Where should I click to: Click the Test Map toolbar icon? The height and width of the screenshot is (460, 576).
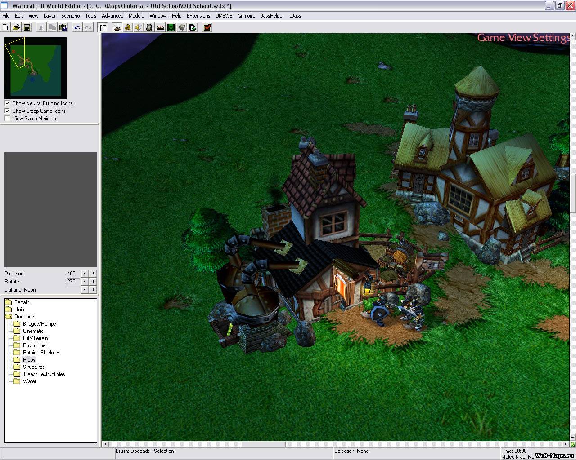[207, 27]
